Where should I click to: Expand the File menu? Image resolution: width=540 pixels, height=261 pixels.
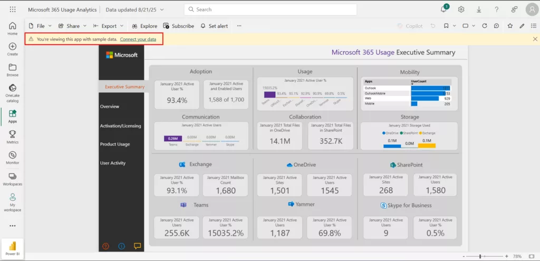click(40, 26)
